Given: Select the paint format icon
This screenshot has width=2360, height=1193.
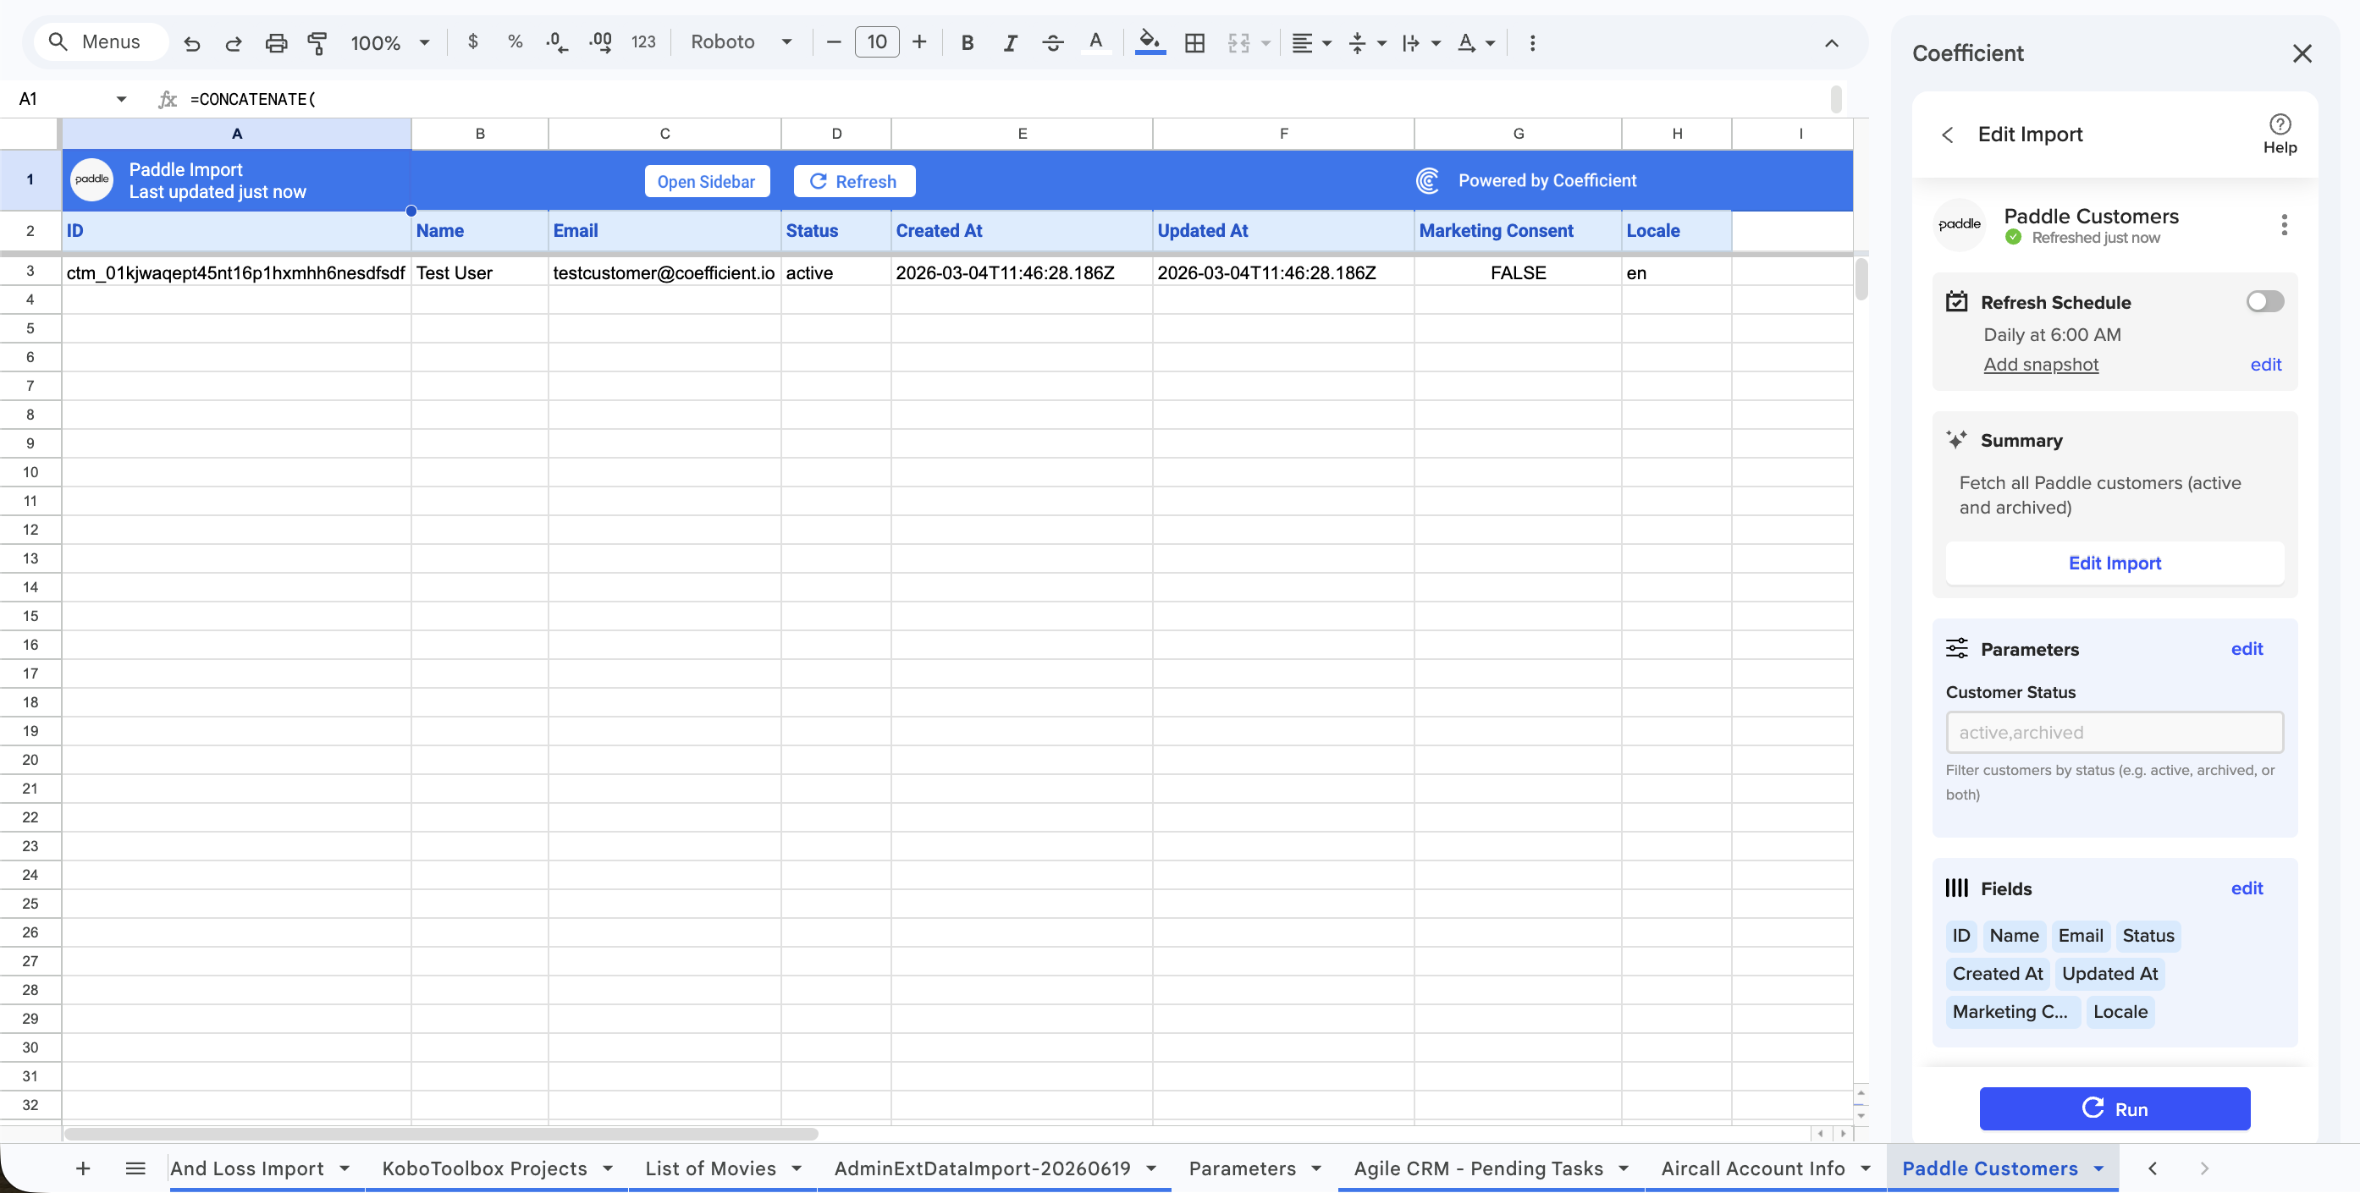Looking at the screenshot, I should (317, 43).
